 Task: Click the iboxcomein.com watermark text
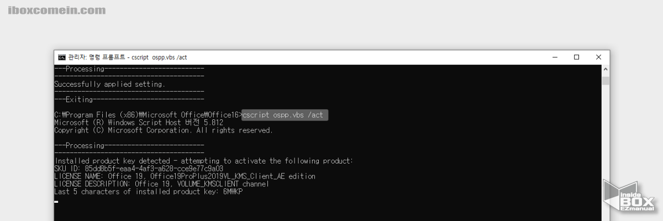point(57,10)
